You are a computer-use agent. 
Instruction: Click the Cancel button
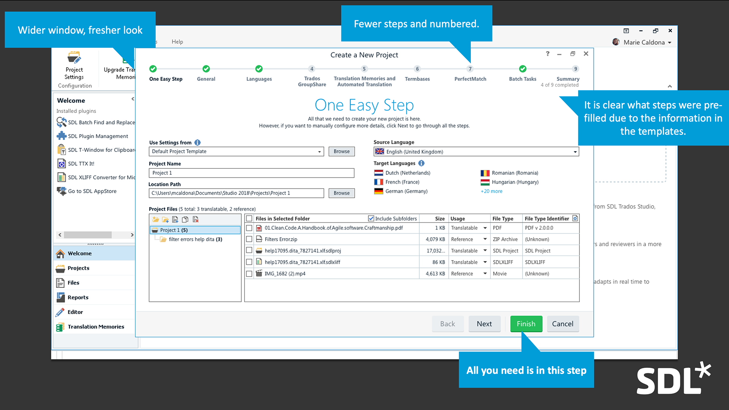pyautogui.click(x=563, y=324)
